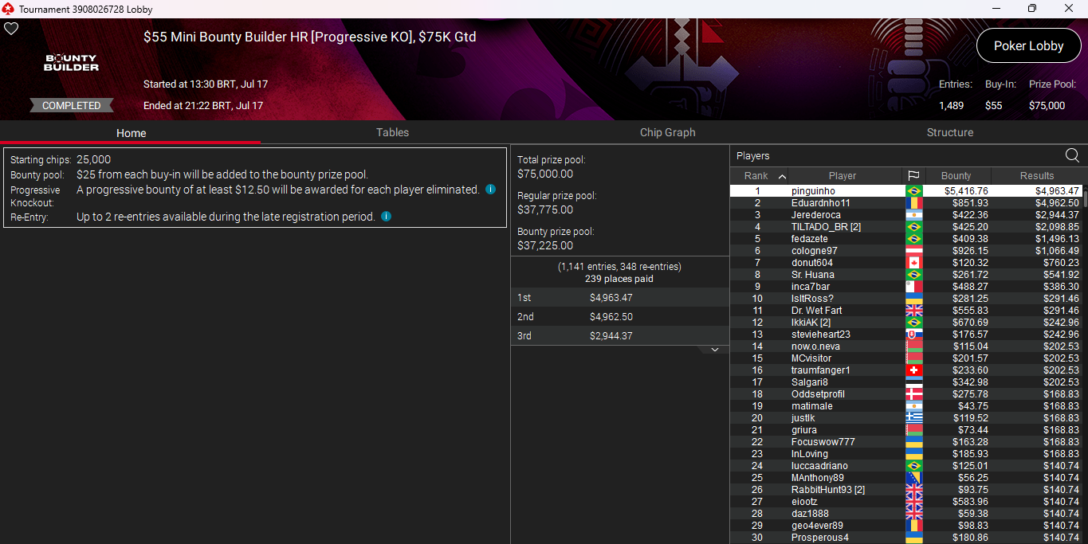
Task: Select the 2nd place payout row
Action: [x=619, y=316]
